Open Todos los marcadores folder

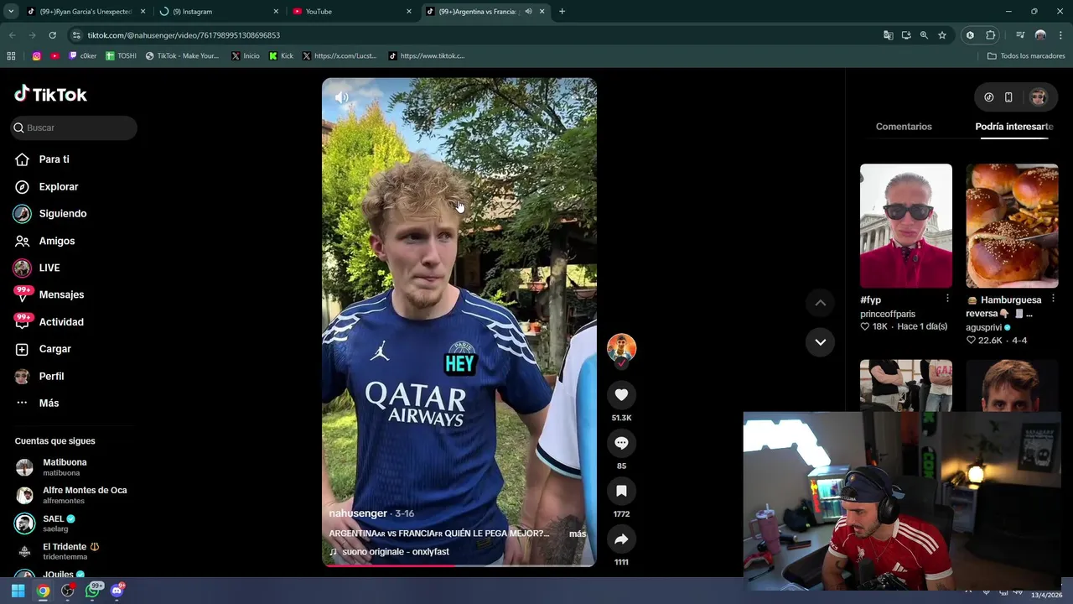[x=1026, y=56]
